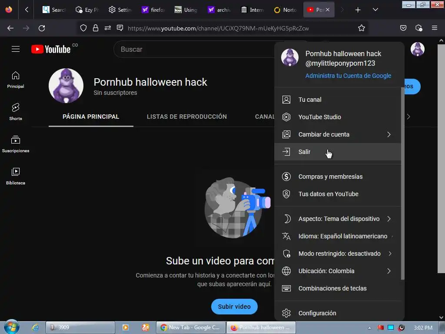This screenshot has width=445, height=334.
Task: Switch to the Ezy Ph browser tab
Action: (86, 10)
